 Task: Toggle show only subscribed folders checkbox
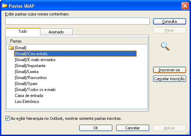(x=7, y=118)
